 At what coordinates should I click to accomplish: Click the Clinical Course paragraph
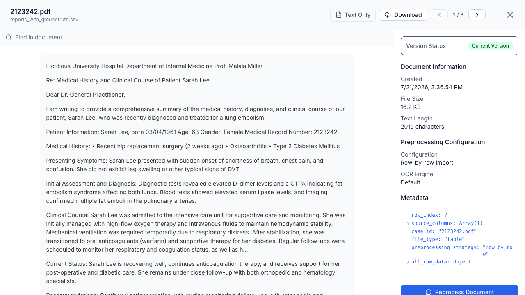[x=196, y=232]
